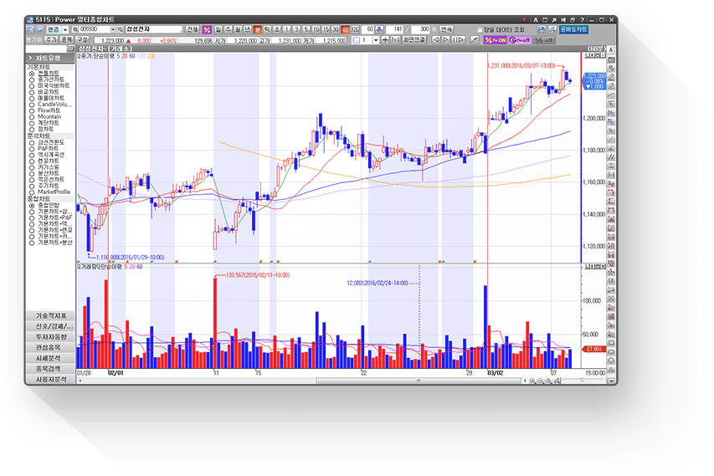Open the 변경 dropdown arrow
The height and width of the screenshot is (476, 714).
(64, 29)
